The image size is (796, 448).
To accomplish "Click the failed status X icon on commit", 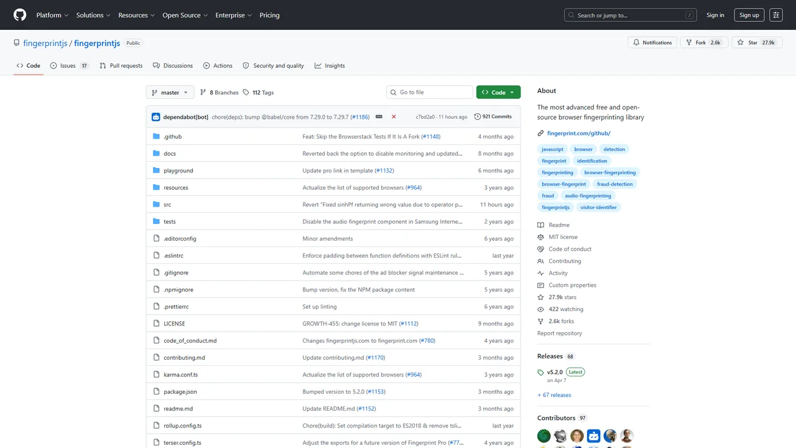I will coord(394,116).
